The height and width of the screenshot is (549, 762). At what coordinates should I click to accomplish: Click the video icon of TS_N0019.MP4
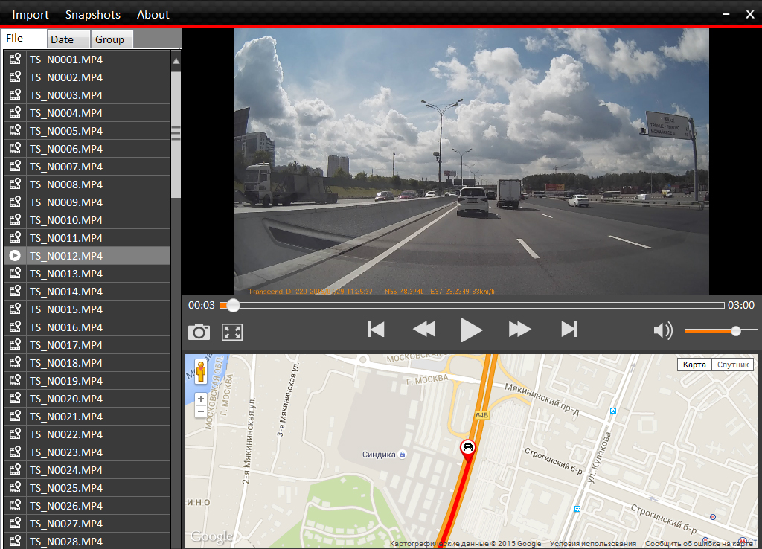point(15,380)
